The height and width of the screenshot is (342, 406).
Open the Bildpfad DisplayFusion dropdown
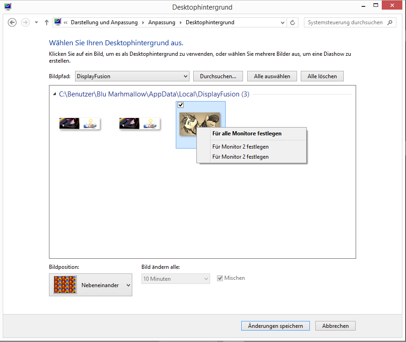tap(132, 76)
